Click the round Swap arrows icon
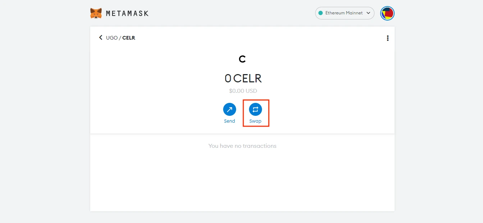The height and width of the screenshot is (223, 483). point(256,109)
